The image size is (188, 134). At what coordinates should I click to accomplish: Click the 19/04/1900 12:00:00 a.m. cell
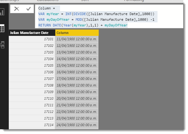[x=77, y=92]
